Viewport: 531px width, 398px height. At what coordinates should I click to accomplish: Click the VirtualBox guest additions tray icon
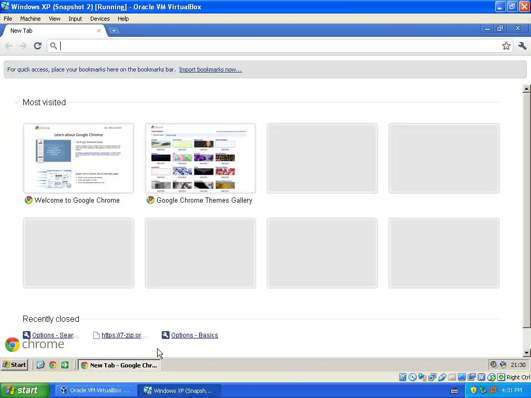[x=503, y=364]
